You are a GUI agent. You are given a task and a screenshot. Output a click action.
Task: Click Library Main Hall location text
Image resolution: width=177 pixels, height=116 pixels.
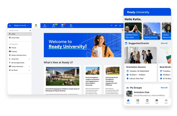(x=136, y=78)
